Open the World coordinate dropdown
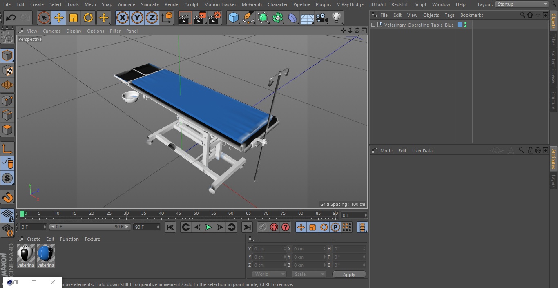This screenshot has width=558, height=288. click(269, 274)
